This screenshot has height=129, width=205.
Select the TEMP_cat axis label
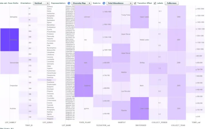tap(196, 122)
